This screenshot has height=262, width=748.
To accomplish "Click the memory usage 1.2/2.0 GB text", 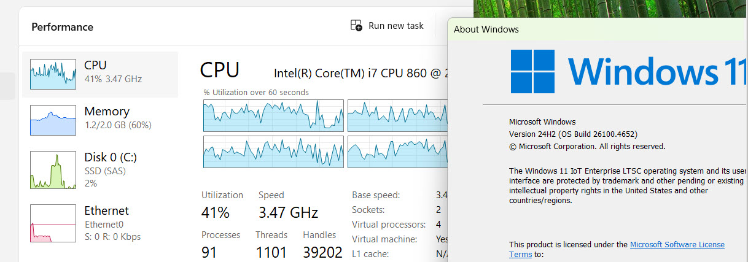I will (118, 125).
